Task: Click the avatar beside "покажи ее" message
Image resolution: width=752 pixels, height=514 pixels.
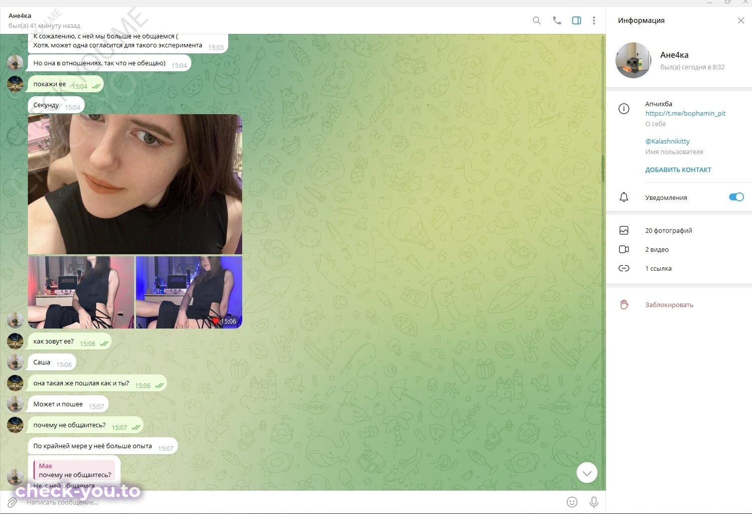Action: (15, 84)
